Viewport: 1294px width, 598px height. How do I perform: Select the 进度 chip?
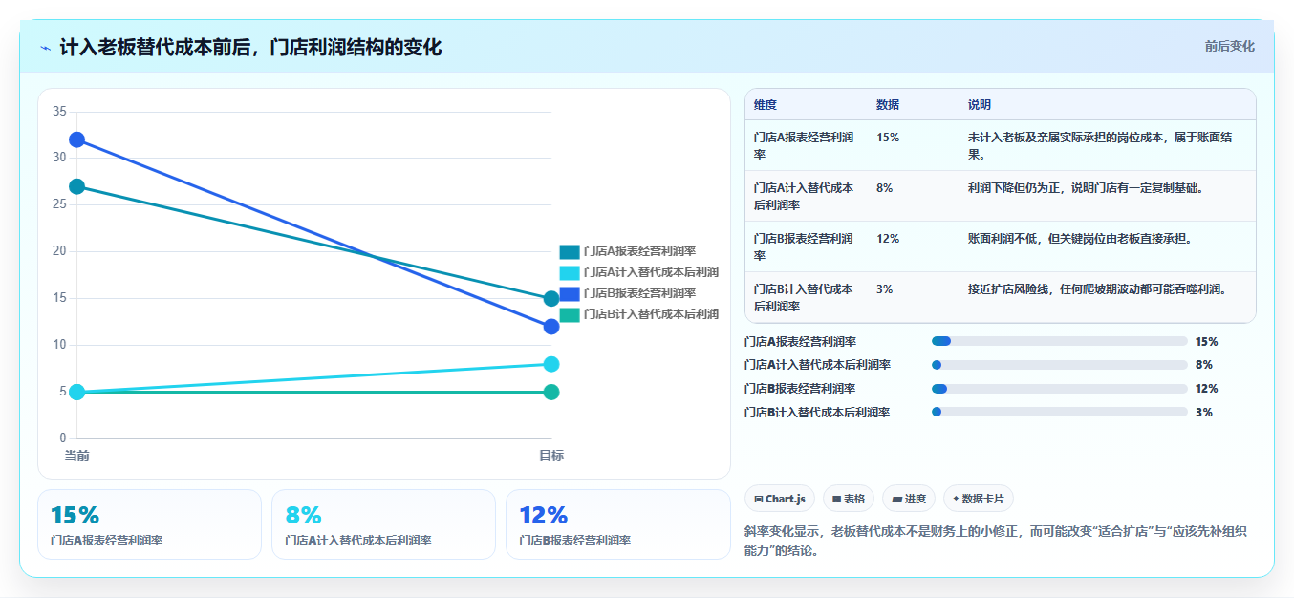click(x=909, y=499)
